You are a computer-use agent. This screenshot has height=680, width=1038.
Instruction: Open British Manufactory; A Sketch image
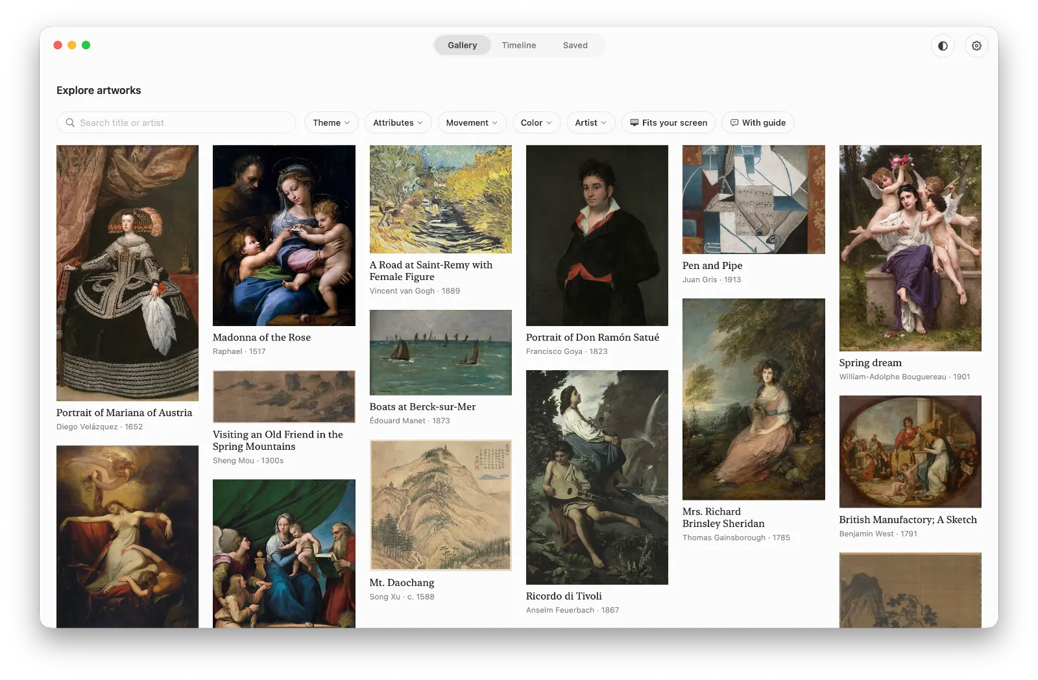click(x=910, y=452)
